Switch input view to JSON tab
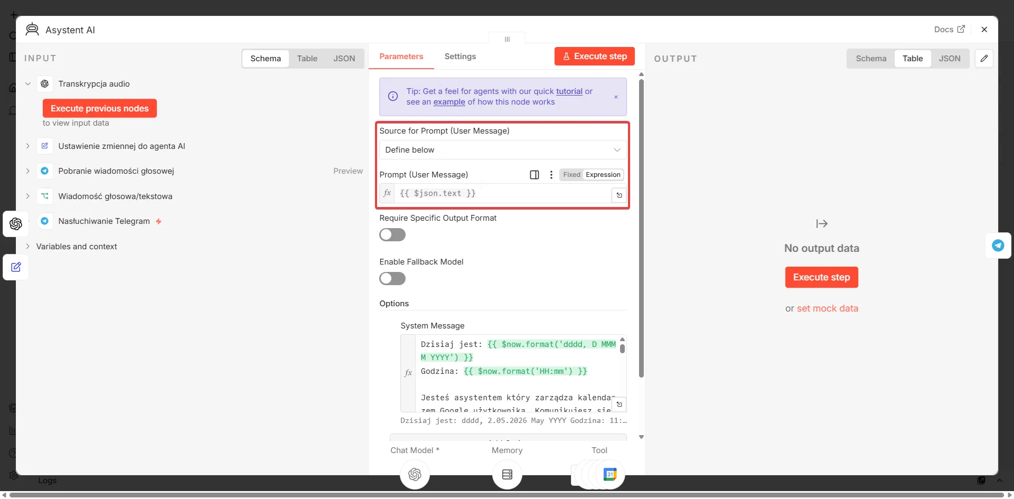The height and width of the screenshot is (499, 1014). (344, 59)
